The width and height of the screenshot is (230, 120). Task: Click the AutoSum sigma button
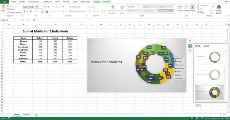click(x=202, y=6)
